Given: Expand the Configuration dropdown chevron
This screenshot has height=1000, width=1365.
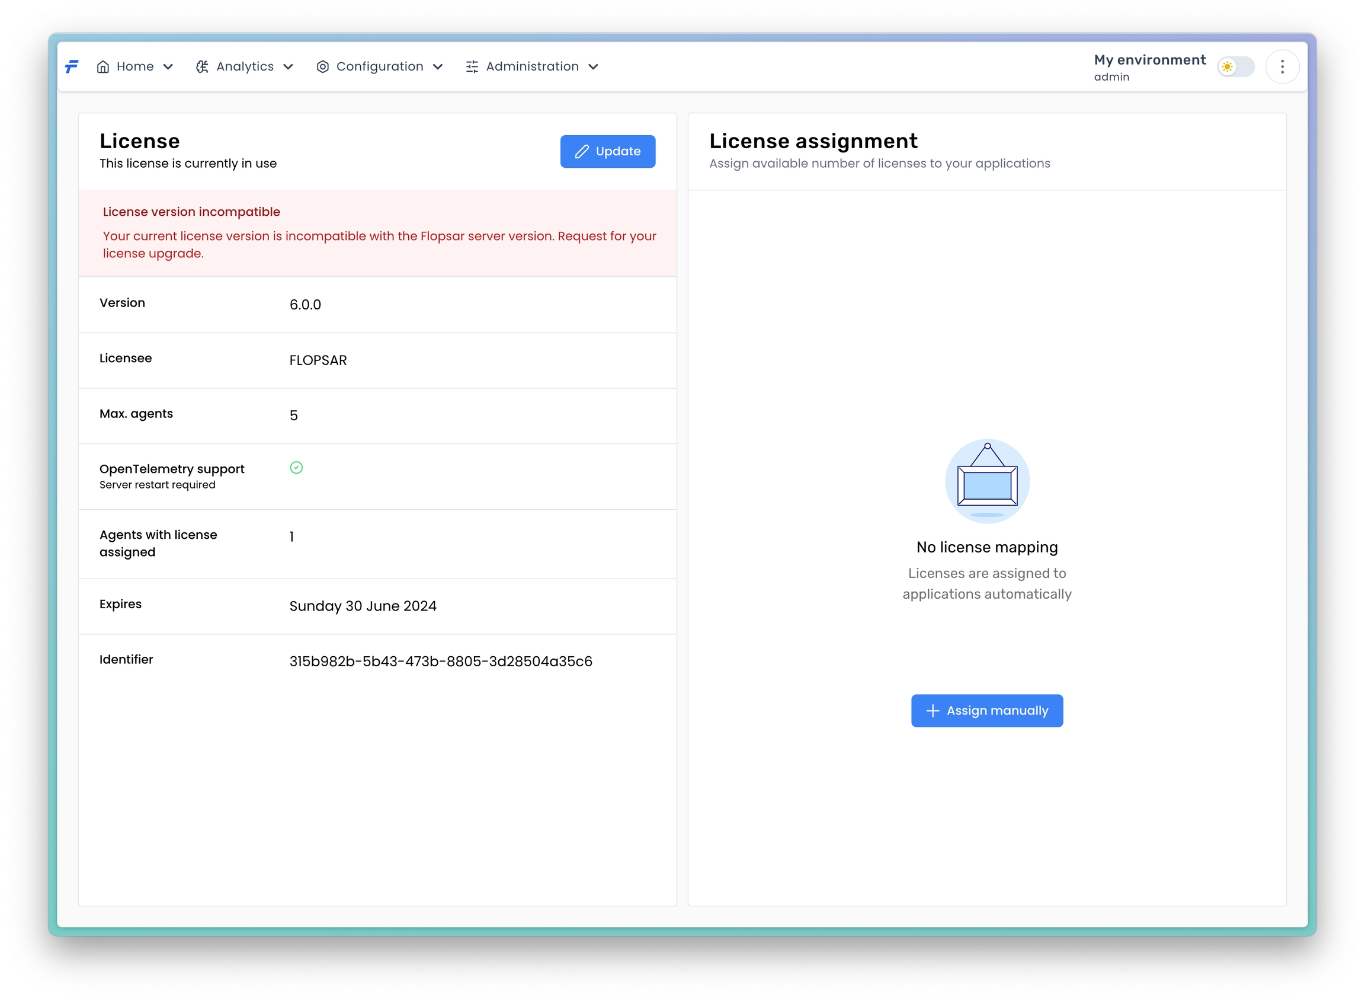Looking at the screenshot, I should pyautogui.click(x=438, y=66).
